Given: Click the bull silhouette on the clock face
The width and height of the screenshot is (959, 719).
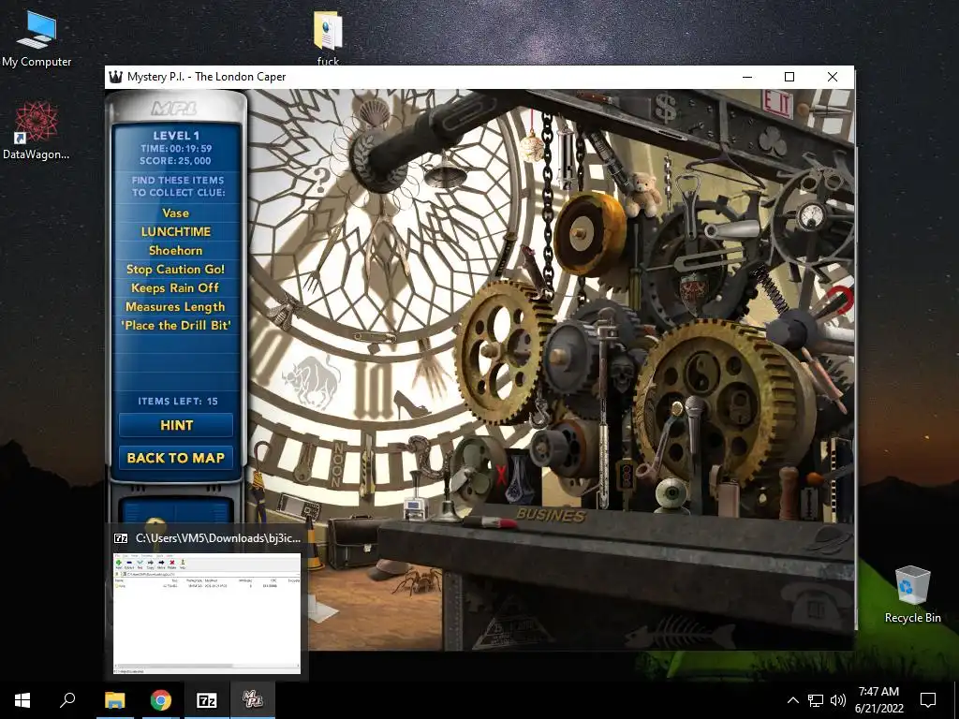Looking at the screenshot, I should (312, 382).
